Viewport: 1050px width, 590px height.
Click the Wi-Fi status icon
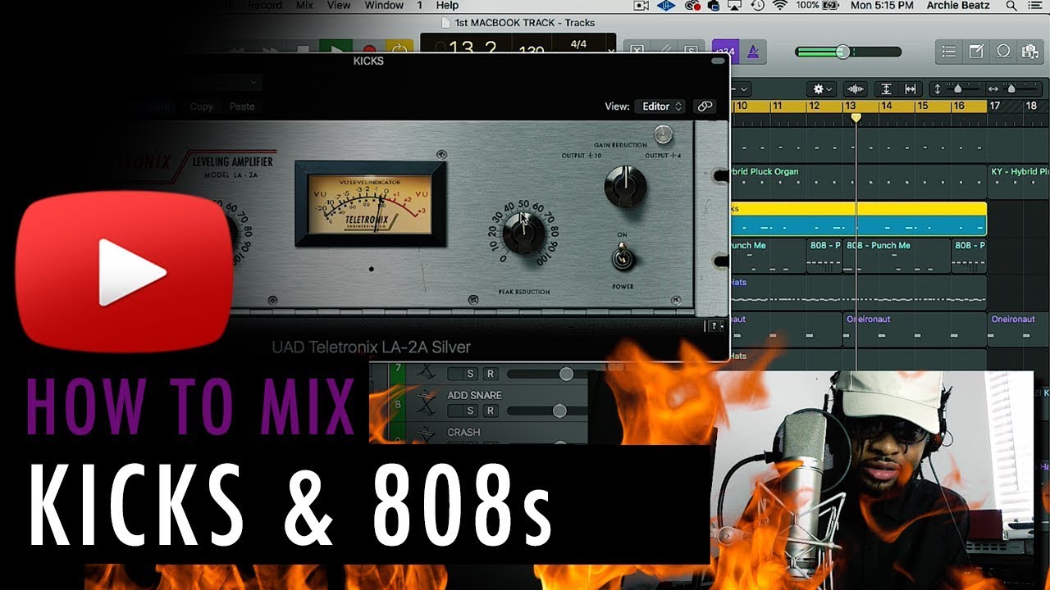[x=780, y=6]
